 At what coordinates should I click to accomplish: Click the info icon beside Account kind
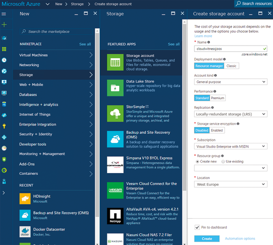215,76
